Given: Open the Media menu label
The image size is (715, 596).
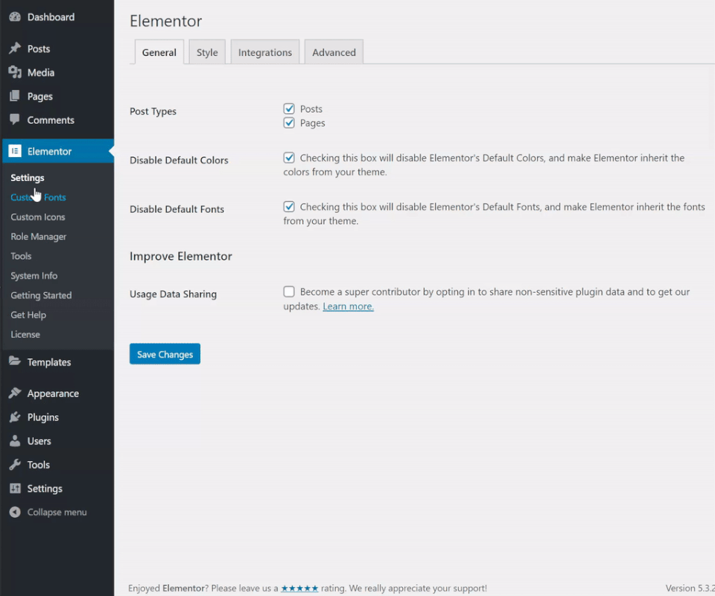Looking at the screenshot, I should point(40,72).
